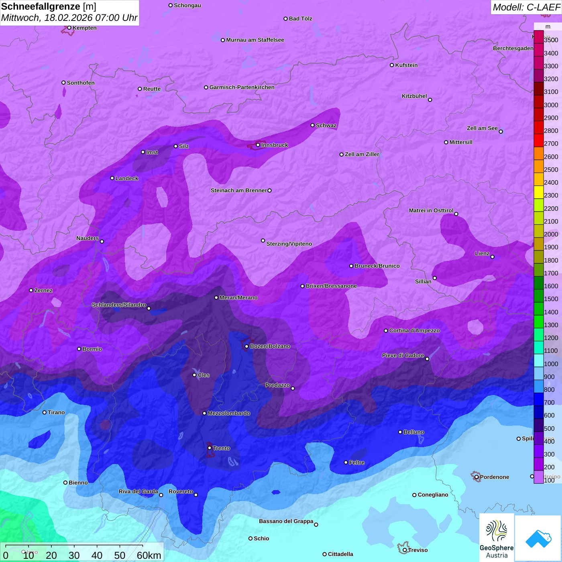Click the 'Bad Tölz' label
Screen dimensions: 562x562
point(301,18)
